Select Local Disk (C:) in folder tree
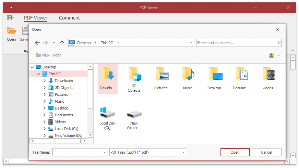The image size is (299, 168). (x=67, y=129)
